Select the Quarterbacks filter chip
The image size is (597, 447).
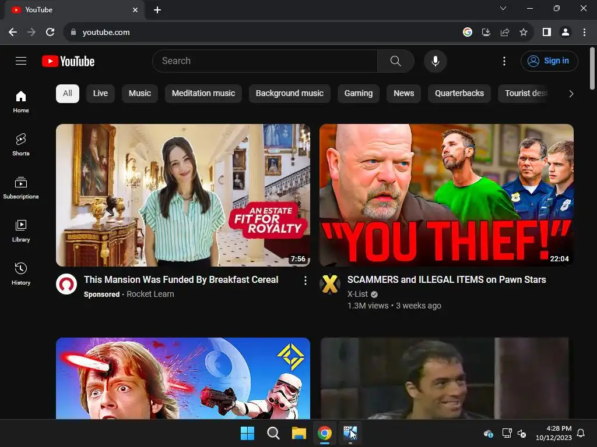click(459, 94)
